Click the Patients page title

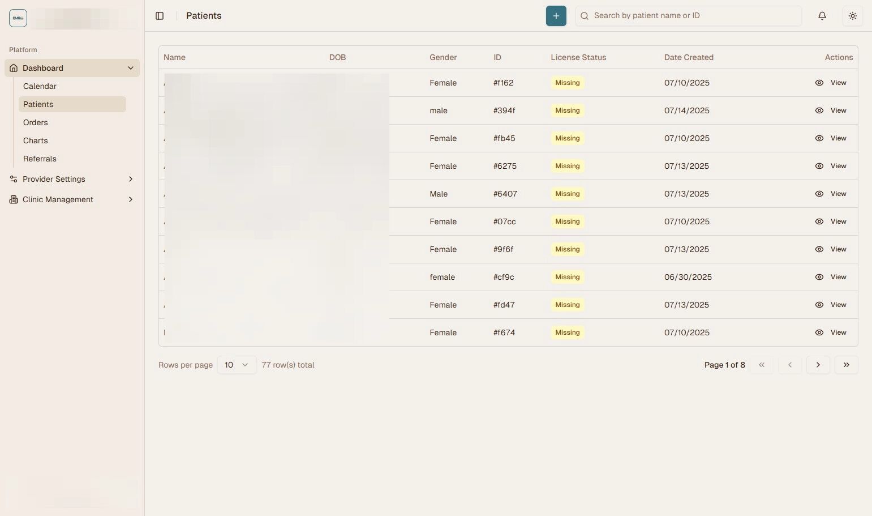[204, 16]
